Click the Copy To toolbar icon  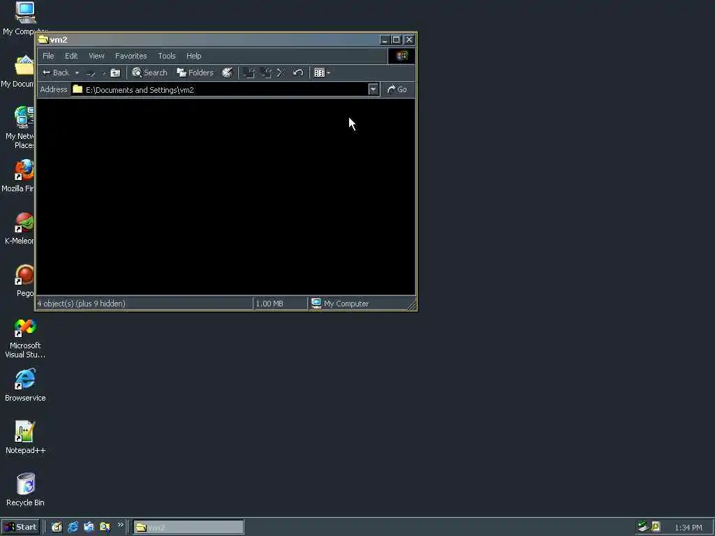266,73
